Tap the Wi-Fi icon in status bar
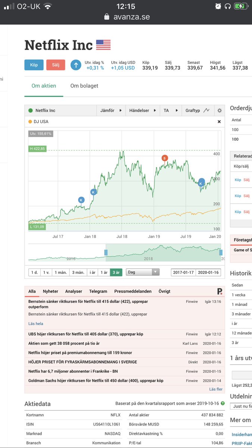The width and height of the screenshot is (252, 448). point(47,6)
